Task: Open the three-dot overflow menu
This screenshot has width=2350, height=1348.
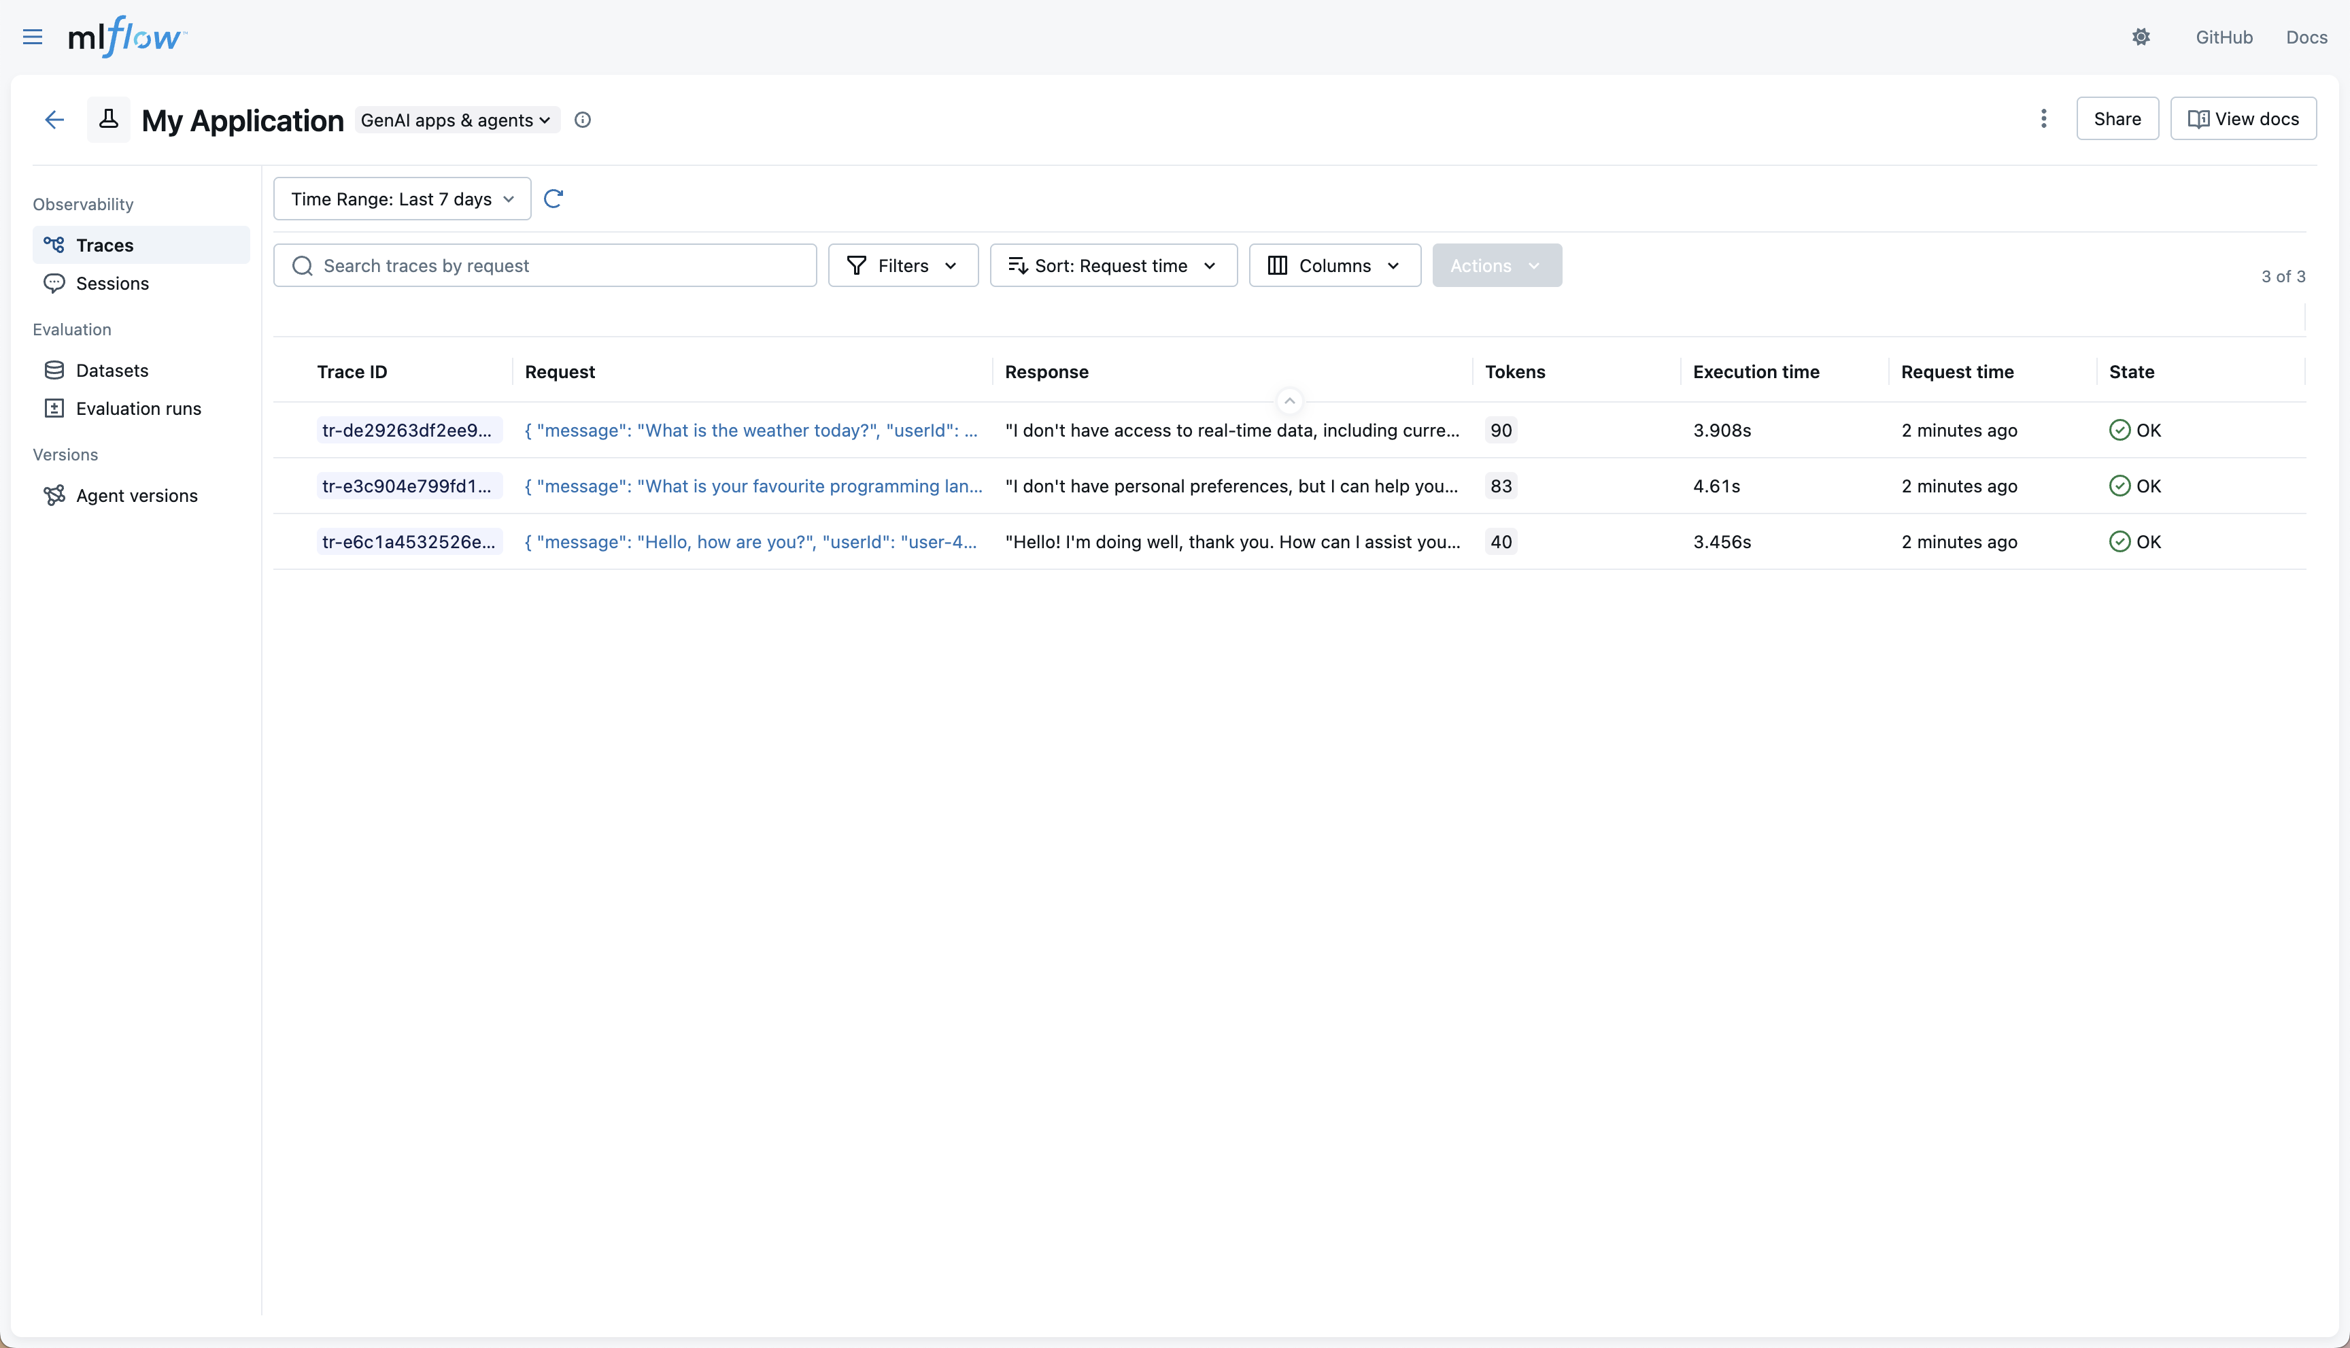Action: tap(2043, 118)
